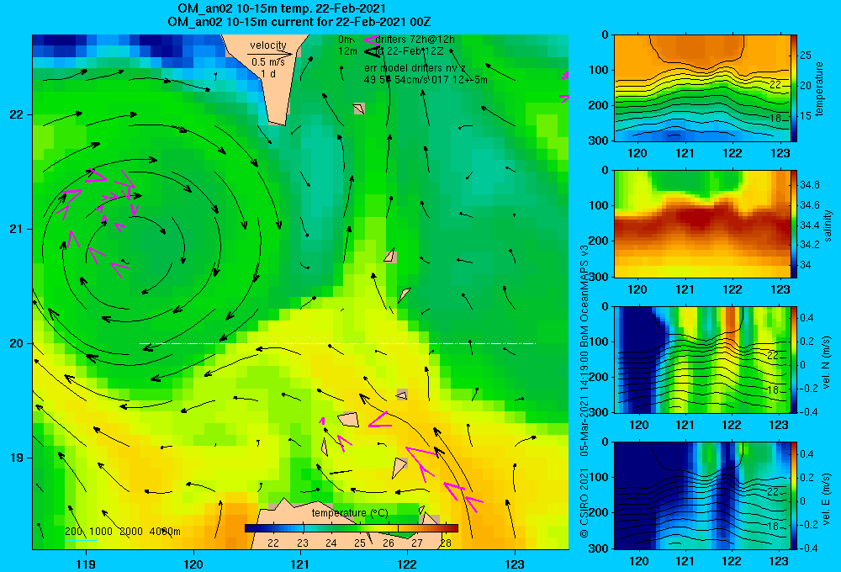Click the "200 1000 2000 4000m" depth legend
The width and height of the screenshot is (841, 572).
(122, 532)
